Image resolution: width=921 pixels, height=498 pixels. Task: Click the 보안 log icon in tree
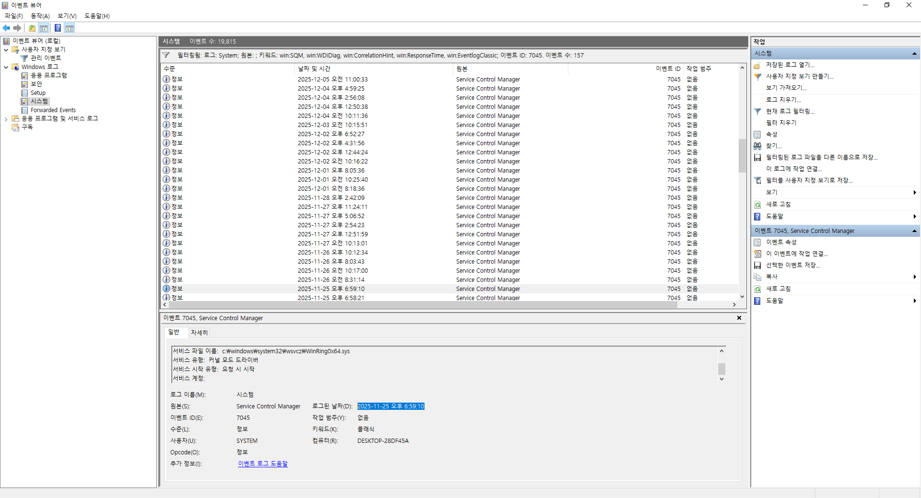point(24,84)
